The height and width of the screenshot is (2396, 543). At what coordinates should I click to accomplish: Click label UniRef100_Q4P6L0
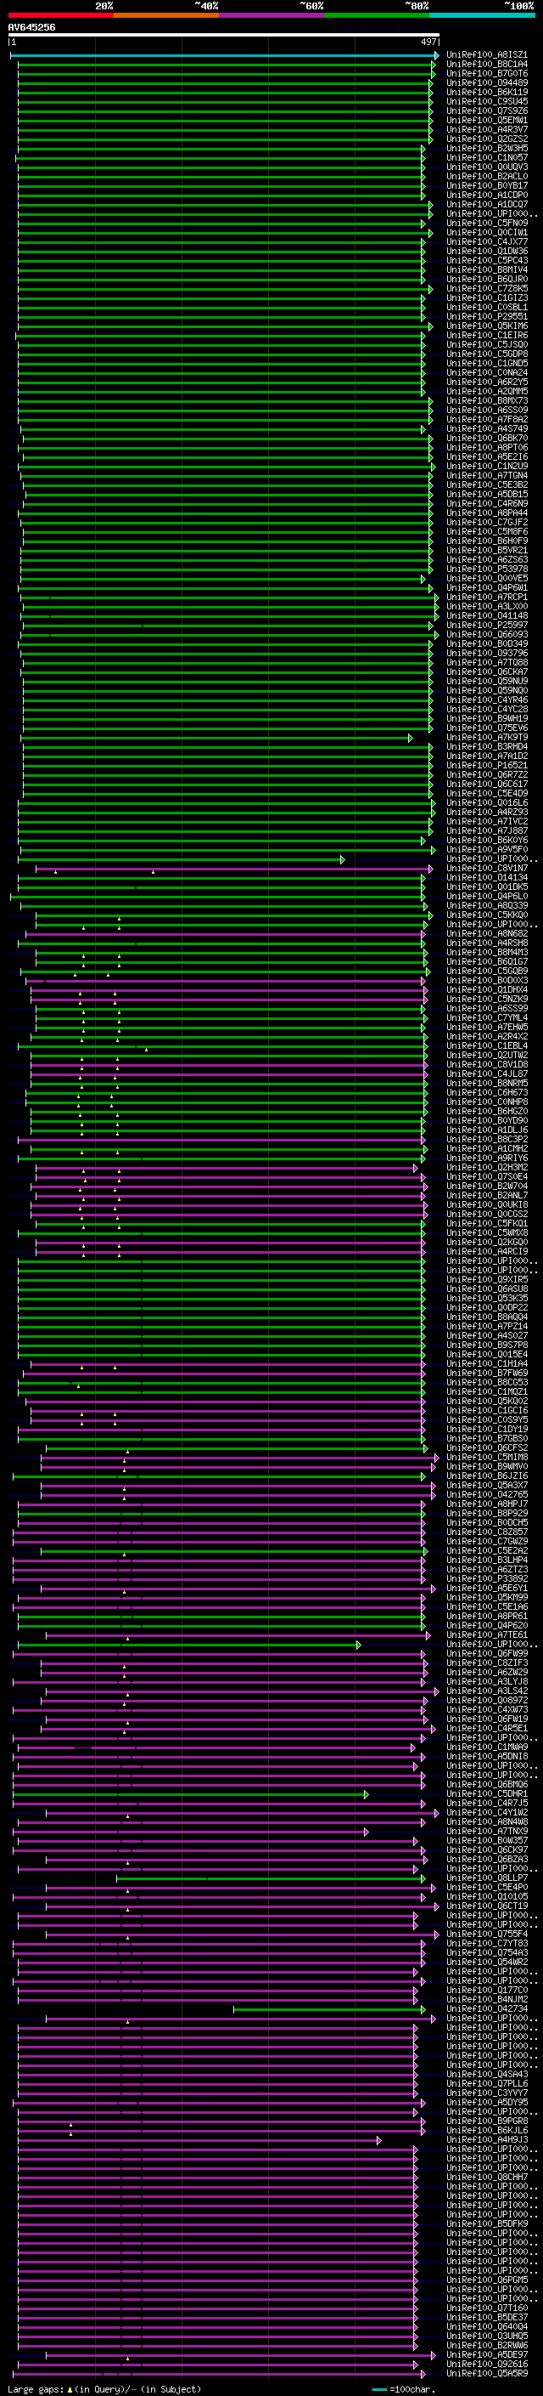[x=486, y=896]
